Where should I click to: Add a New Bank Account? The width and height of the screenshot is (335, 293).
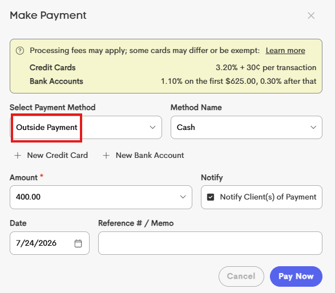coord(143,156)
